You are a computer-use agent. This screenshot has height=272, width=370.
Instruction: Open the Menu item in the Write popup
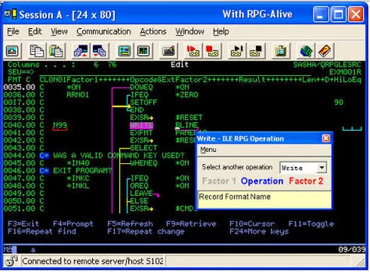(208, 150)
